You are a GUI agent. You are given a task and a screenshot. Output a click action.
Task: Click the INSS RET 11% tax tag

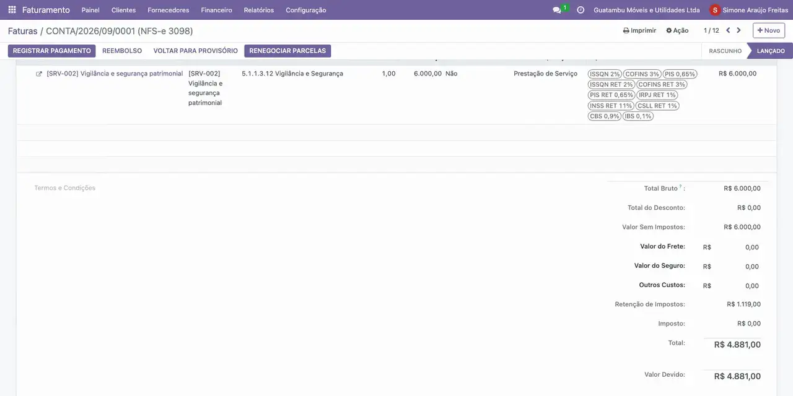pos(611,106)
